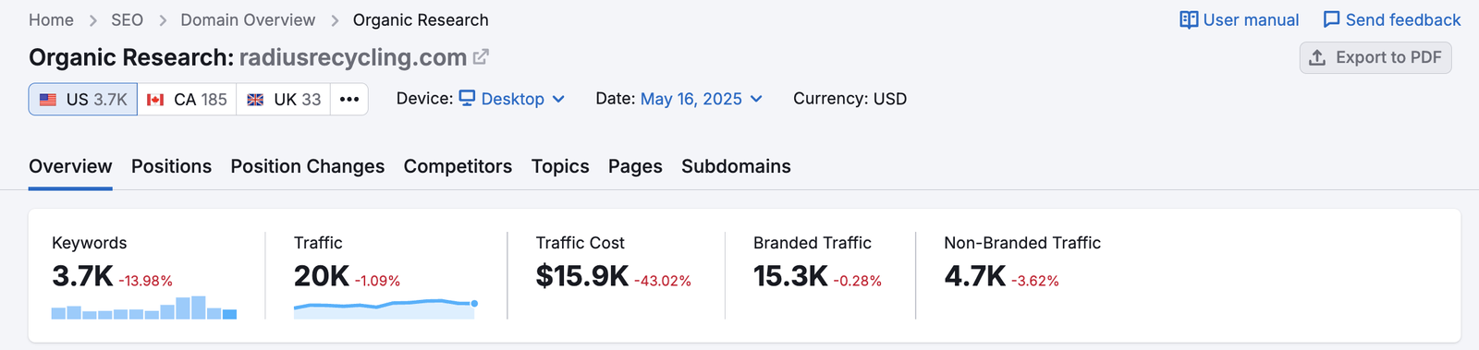Click the Traffic trend line chart
This screenshot has width=1479, height=350.
click(385, 308)
